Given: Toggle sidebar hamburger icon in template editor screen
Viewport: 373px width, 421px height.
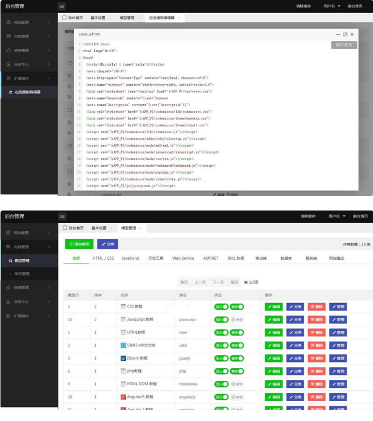Looking at the screenshot, I should [62, 6].
